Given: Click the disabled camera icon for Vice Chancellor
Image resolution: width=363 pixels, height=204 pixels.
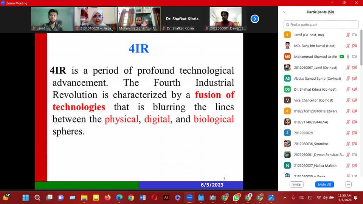Looking at the screenshot, I should [x=355, y=100].
